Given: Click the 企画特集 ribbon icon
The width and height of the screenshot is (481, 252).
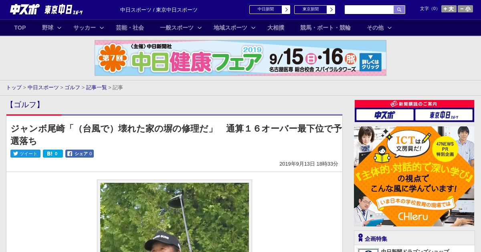Looking at the screenshot, I should [x=360, y=238].
